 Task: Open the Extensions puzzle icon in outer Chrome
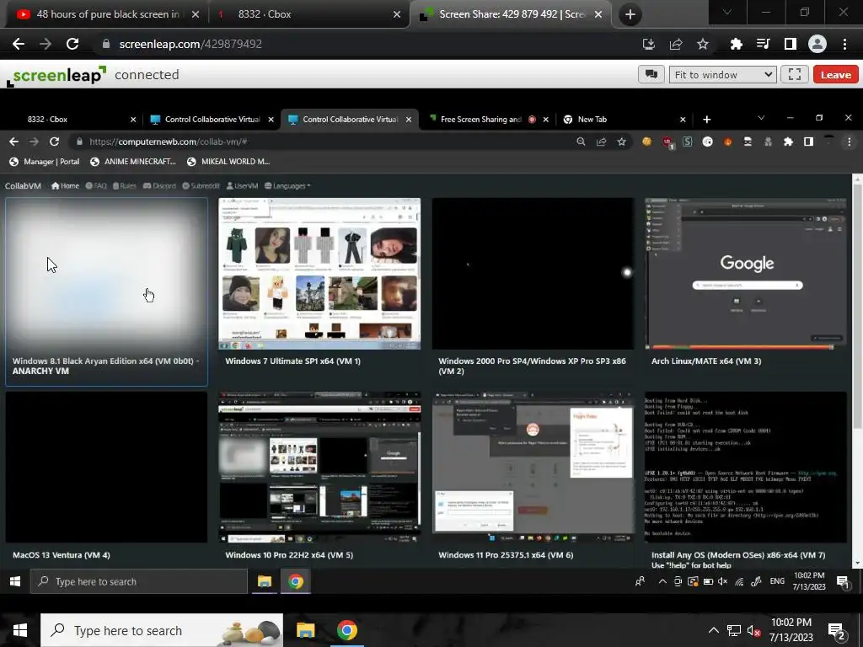tap(736, 44)
